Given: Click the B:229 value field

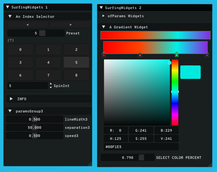Looking at the screenshot, I should tap(167, 130).
